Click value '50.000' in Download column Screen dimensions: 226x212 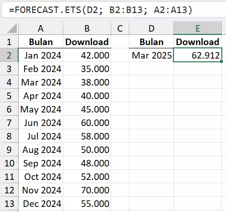pos(87,150)
